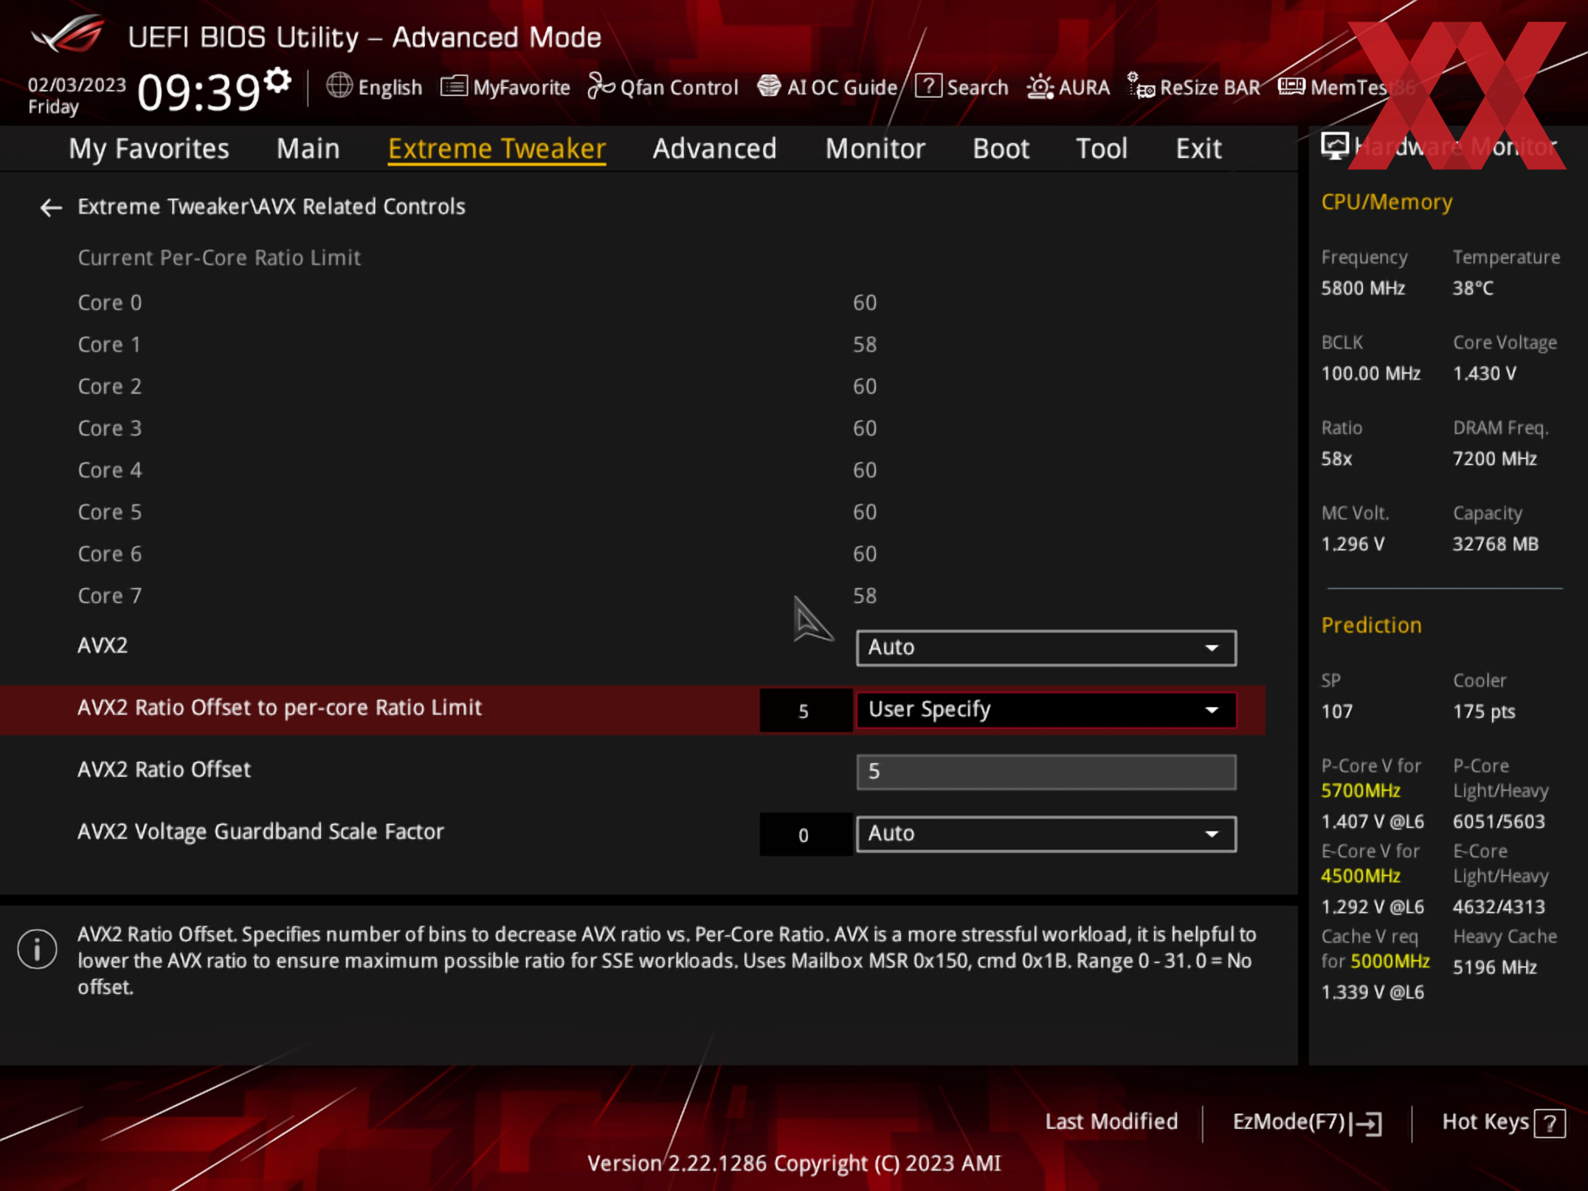
Task: Select the AVX2 Ratio Offset label
Action: tap(164, 769)
